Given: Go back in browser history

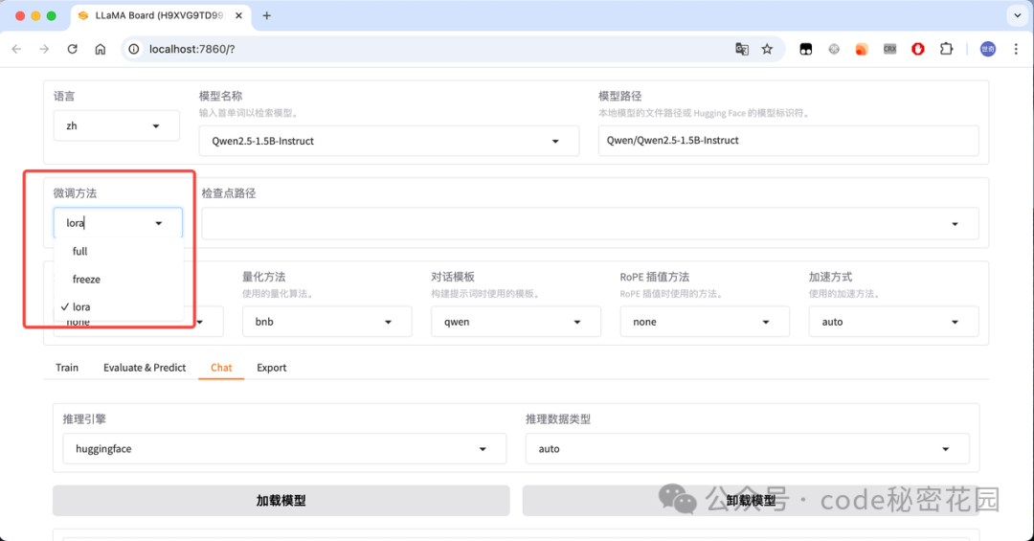Looking at the screenshot, I should click(17, 49).
